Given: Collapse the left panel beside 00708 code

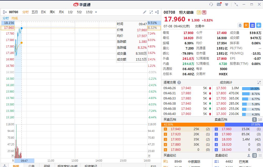Looking at the screenshot, I should (5, 12).
